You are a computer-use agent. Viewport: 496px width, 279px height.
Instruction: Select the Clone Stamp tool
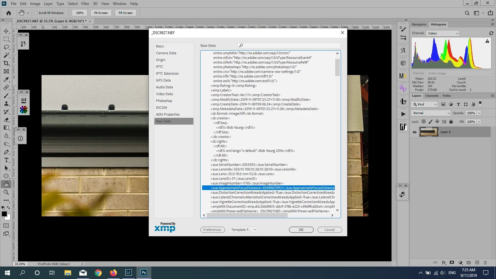[6, 104]
